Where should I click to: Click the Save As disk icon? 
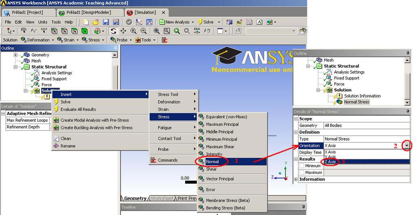(116, 22)
